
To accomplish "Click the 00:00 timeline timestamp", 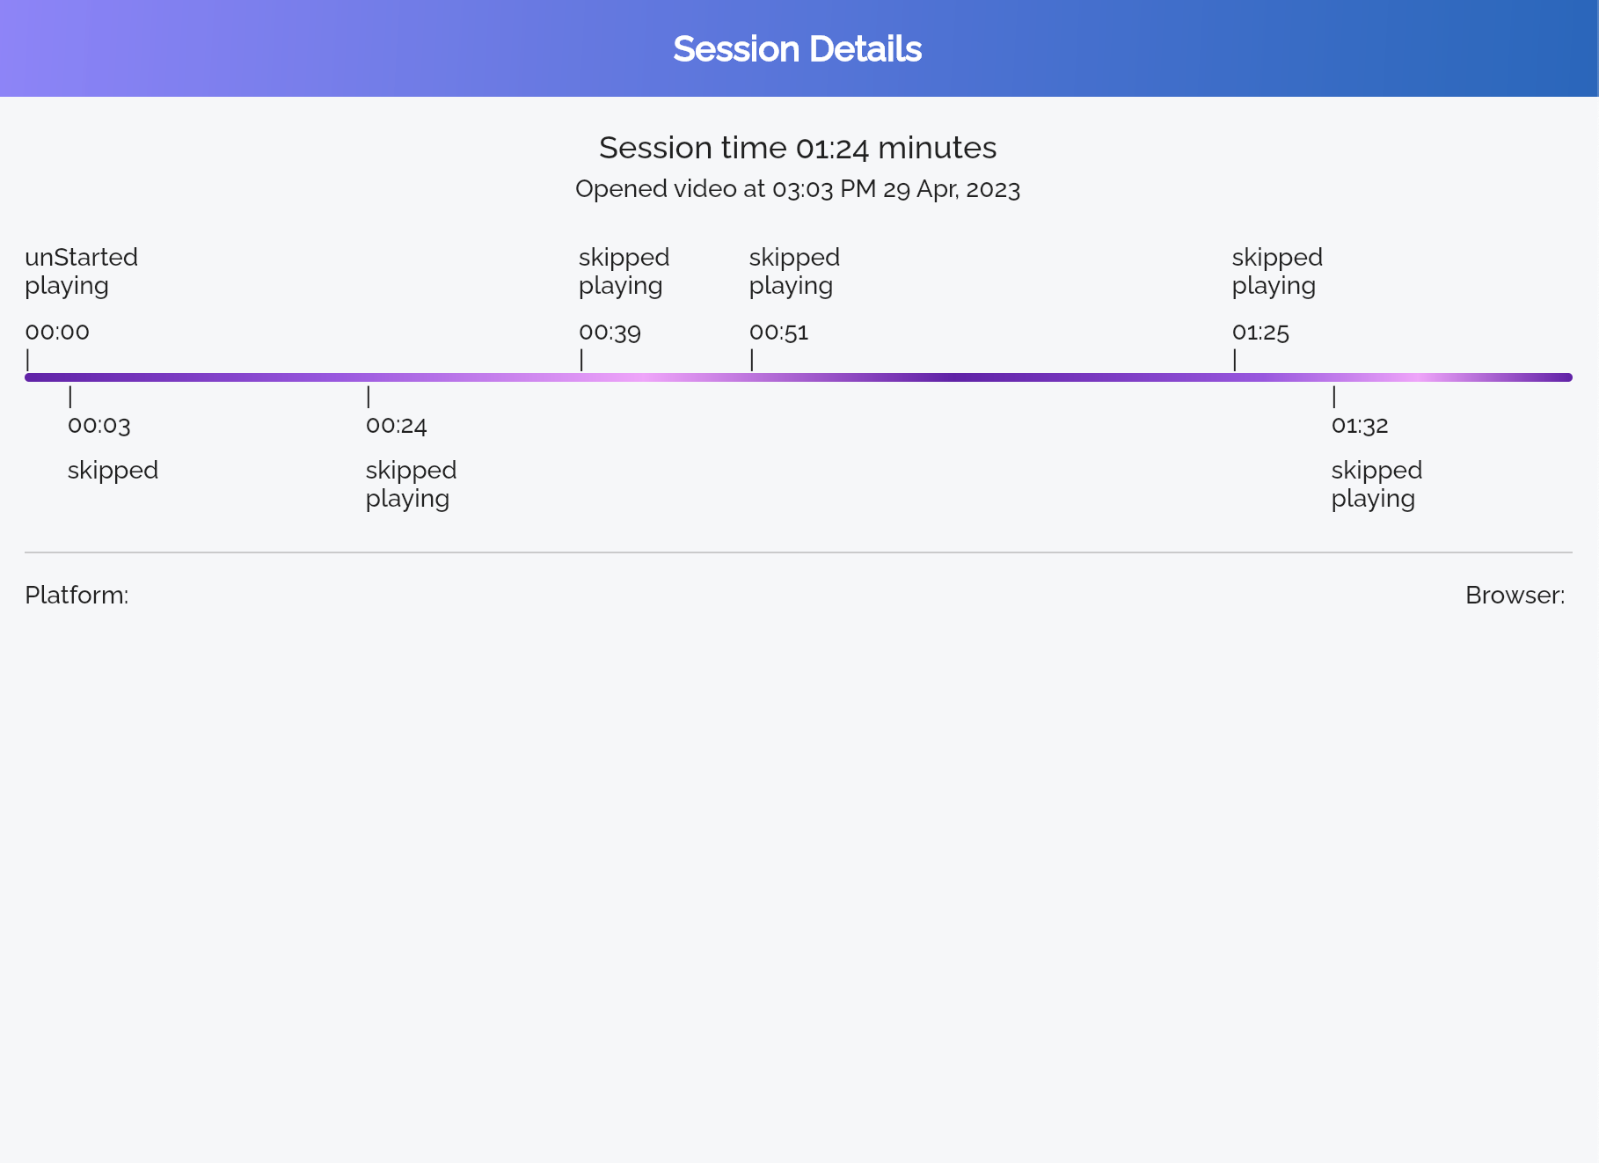I will 57,332.
